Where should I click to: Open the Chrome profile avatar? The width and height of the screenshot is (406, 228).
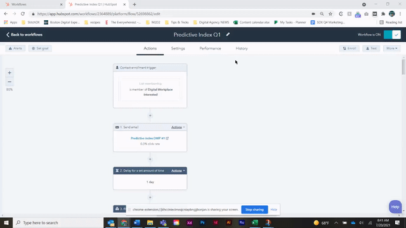coord(392,14)
